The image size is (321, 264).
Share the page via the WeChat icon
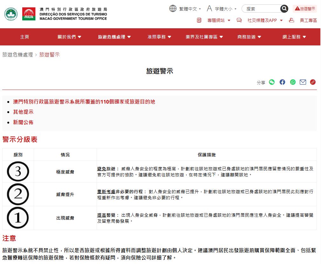tap(272, 82)
